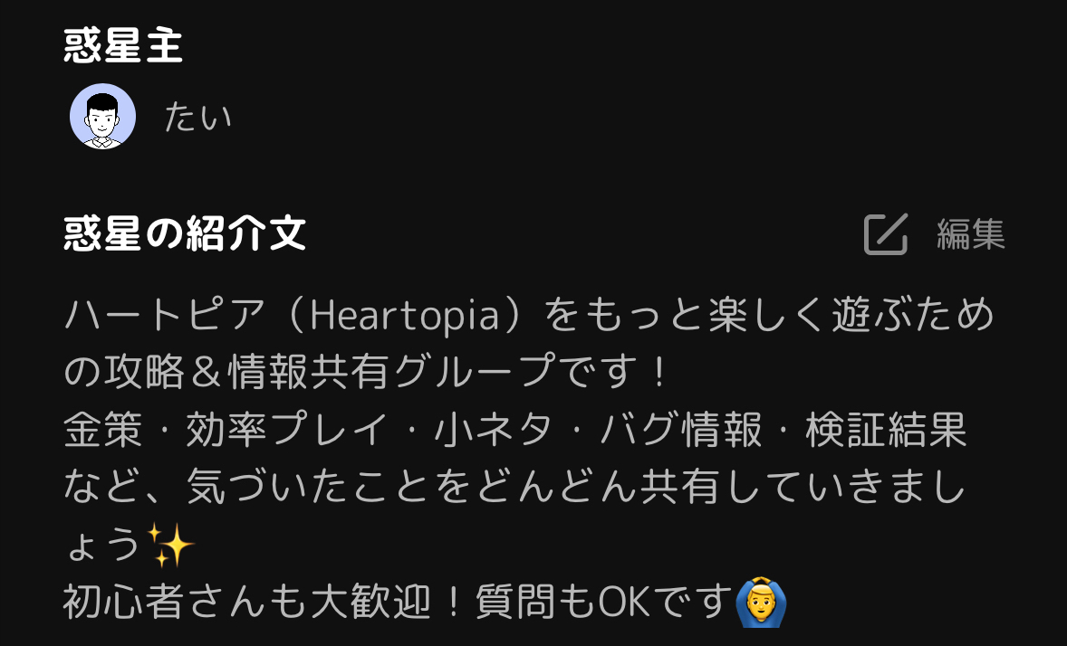This screenshot has height=646, width=1067.
Task: Click the word Heartopia in the description
Action: coord(405,316)
